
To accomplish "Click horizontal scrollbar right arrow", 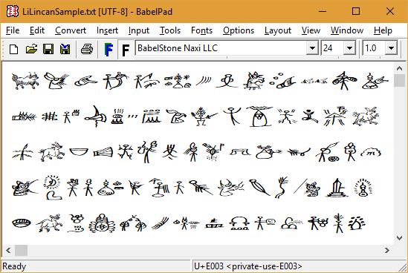I will point(387,251).
